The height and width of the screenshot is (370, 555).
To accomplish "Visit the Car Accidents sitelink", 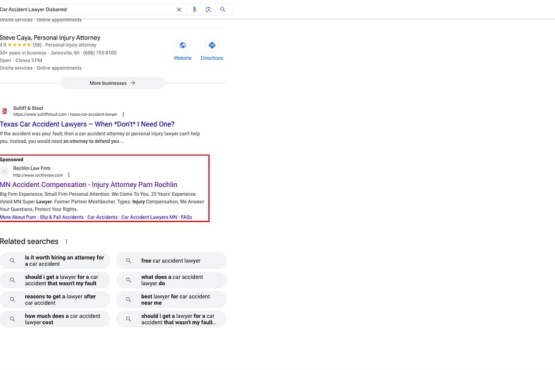I will coord(102,217).
